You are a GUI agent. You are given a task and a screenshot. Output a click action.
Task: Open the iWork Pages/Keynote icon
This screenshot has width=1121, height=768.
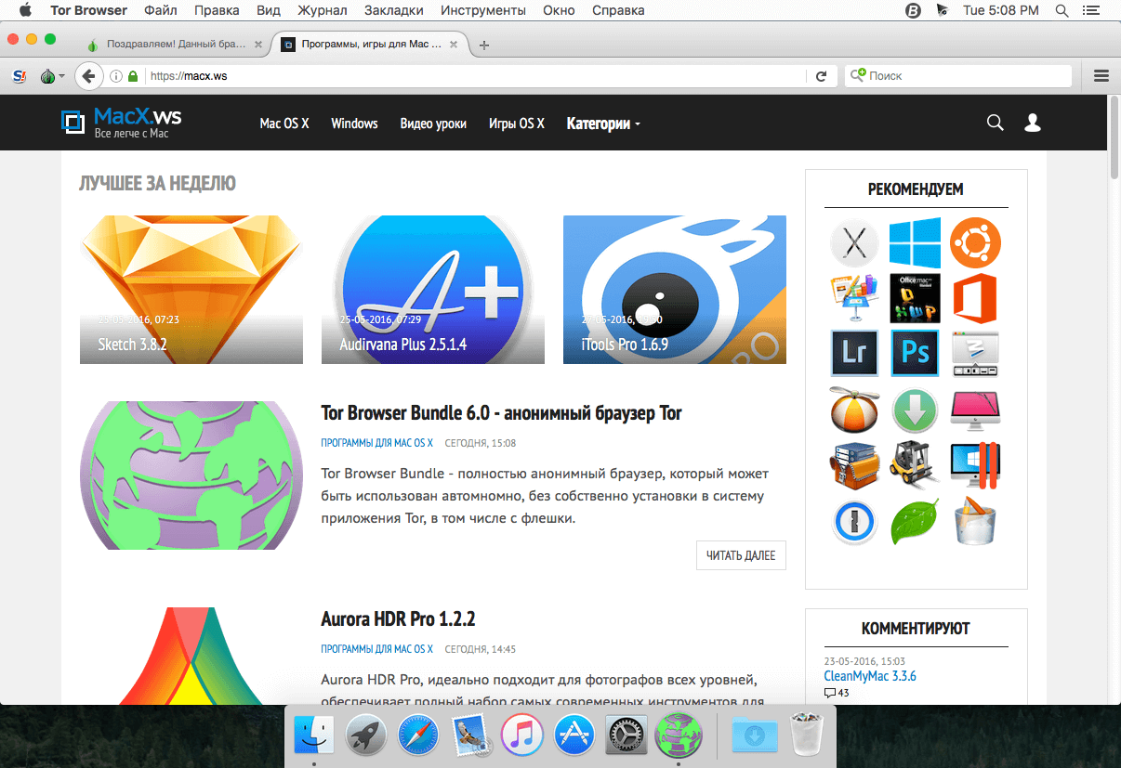(x=854, y=298)
